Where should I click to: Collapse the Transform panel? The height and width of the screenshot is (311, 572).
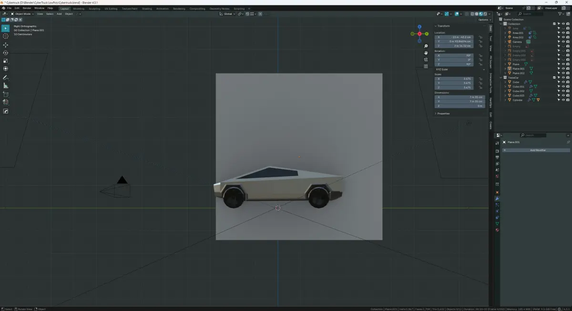[442, 26]
